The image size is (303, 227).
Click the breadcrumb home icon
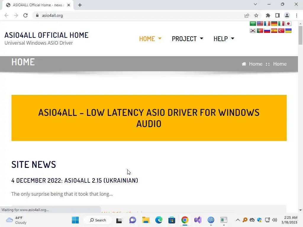pos(244,64)
